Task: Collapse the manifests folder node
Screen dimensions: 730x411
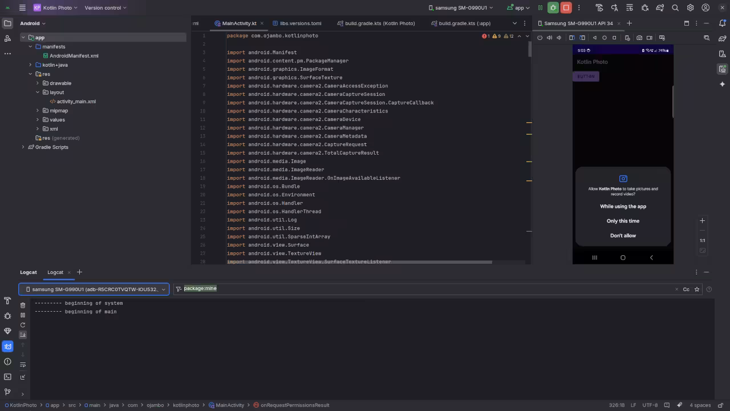Action: [x=30, y=47]
